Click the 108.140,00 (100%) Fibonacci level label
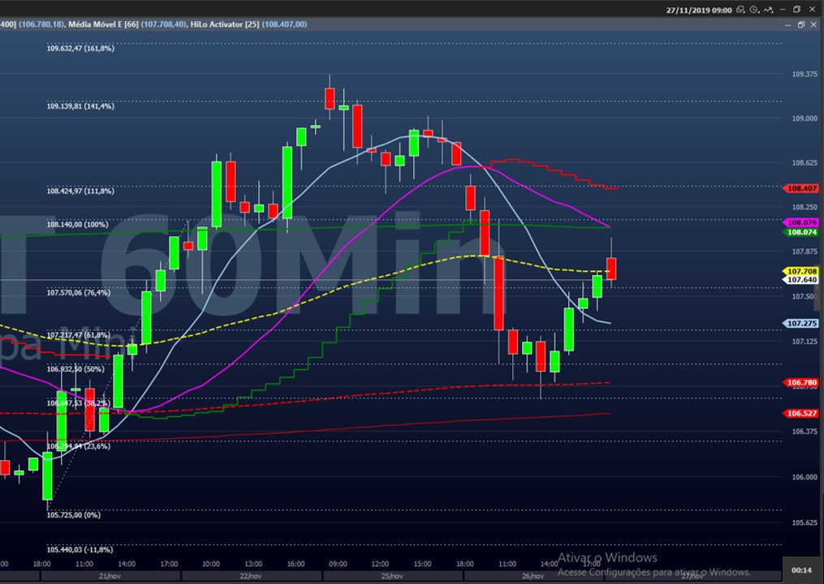Image resolution: width=824 pixels, height=584 pixels. [x=77, y=225]
